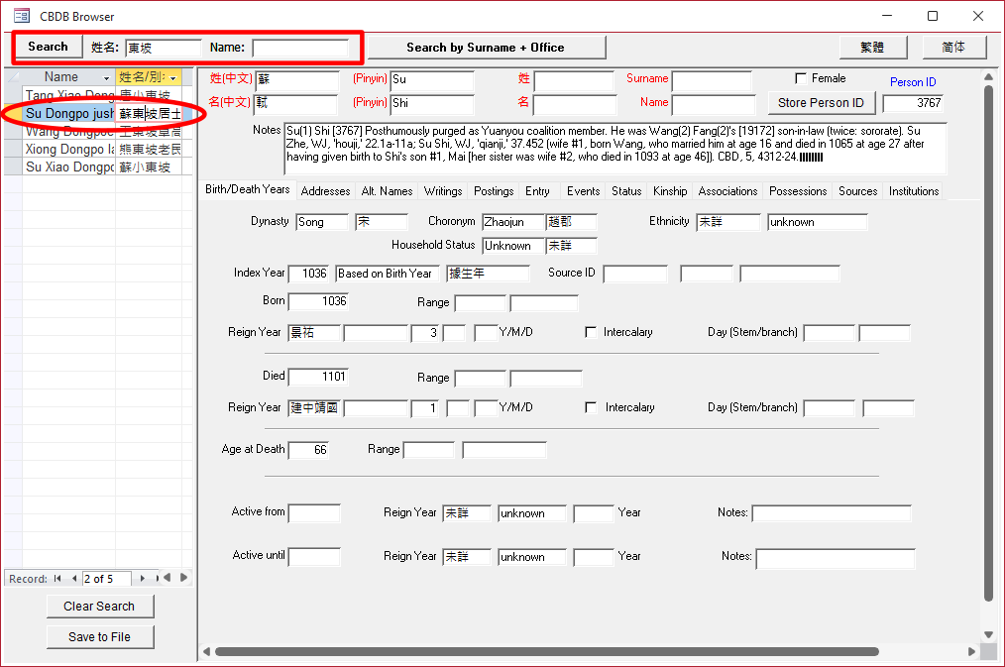This screenshot has height=667, width=1005.
Task: Open the Alt. Names tab
Action: 387,191
